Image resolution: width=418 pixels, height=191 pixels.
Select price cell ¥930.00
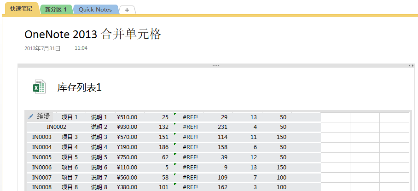coord(127,127)
